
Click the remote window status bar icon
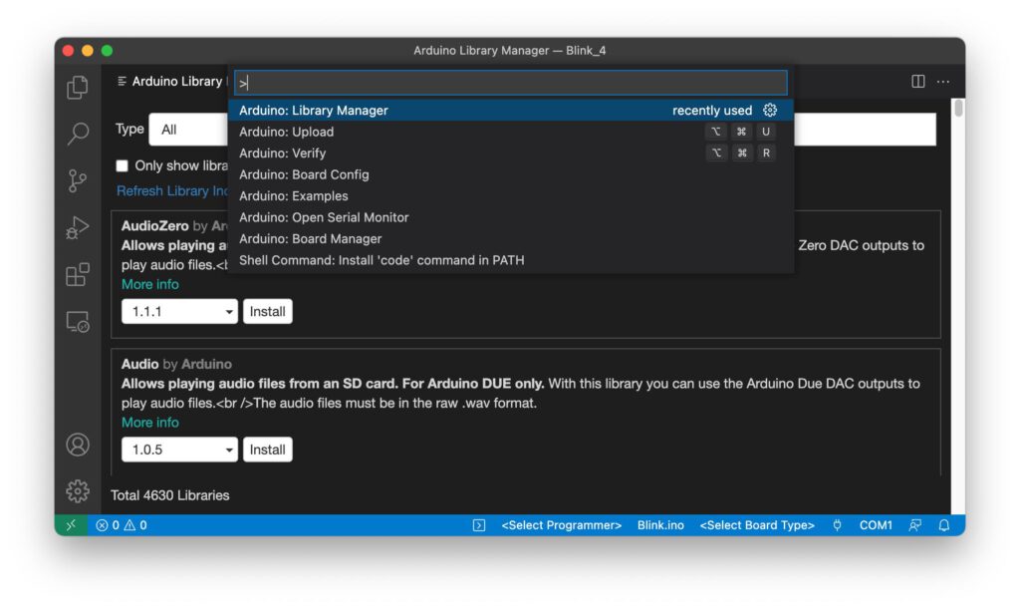pos(71,524)
